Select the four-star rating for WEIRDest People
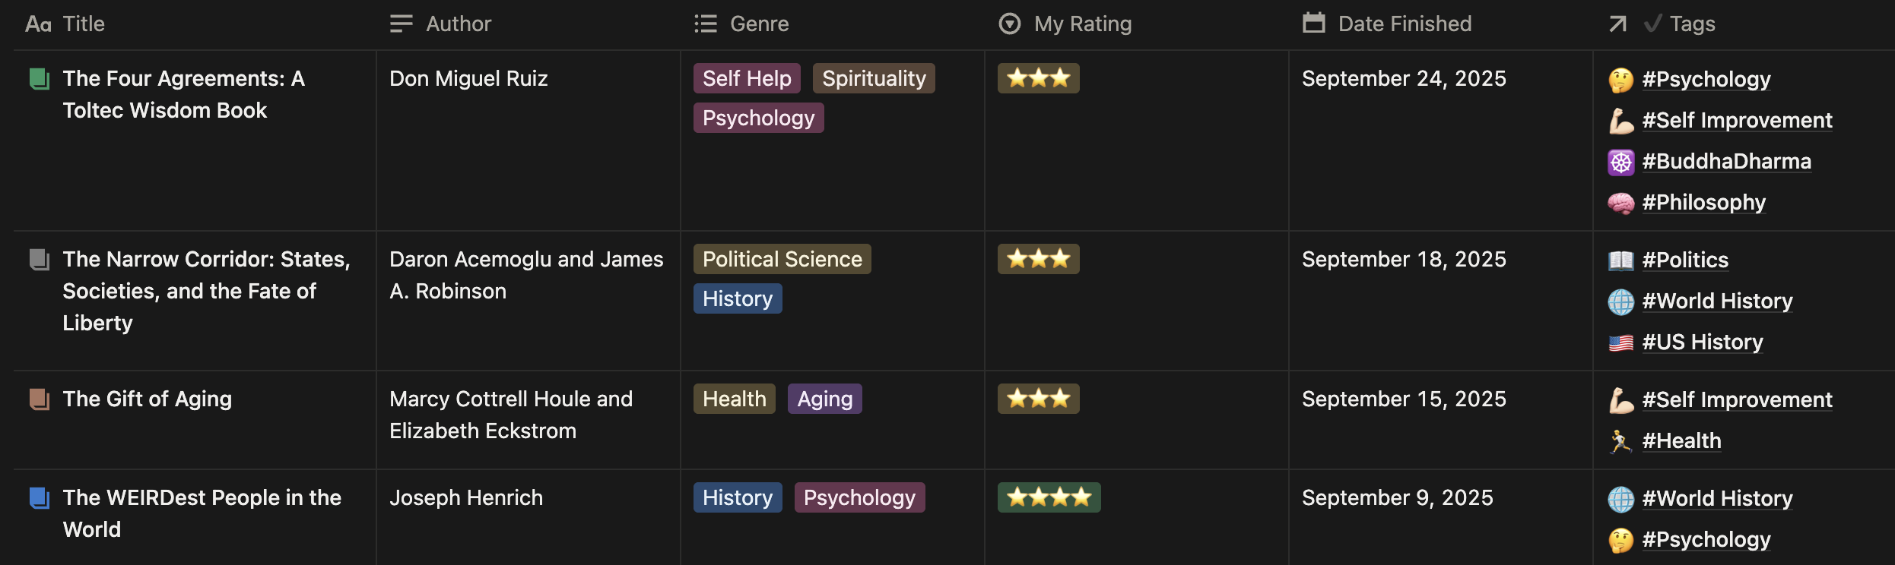1895x565 pixels. click(x=1049, y=498)
